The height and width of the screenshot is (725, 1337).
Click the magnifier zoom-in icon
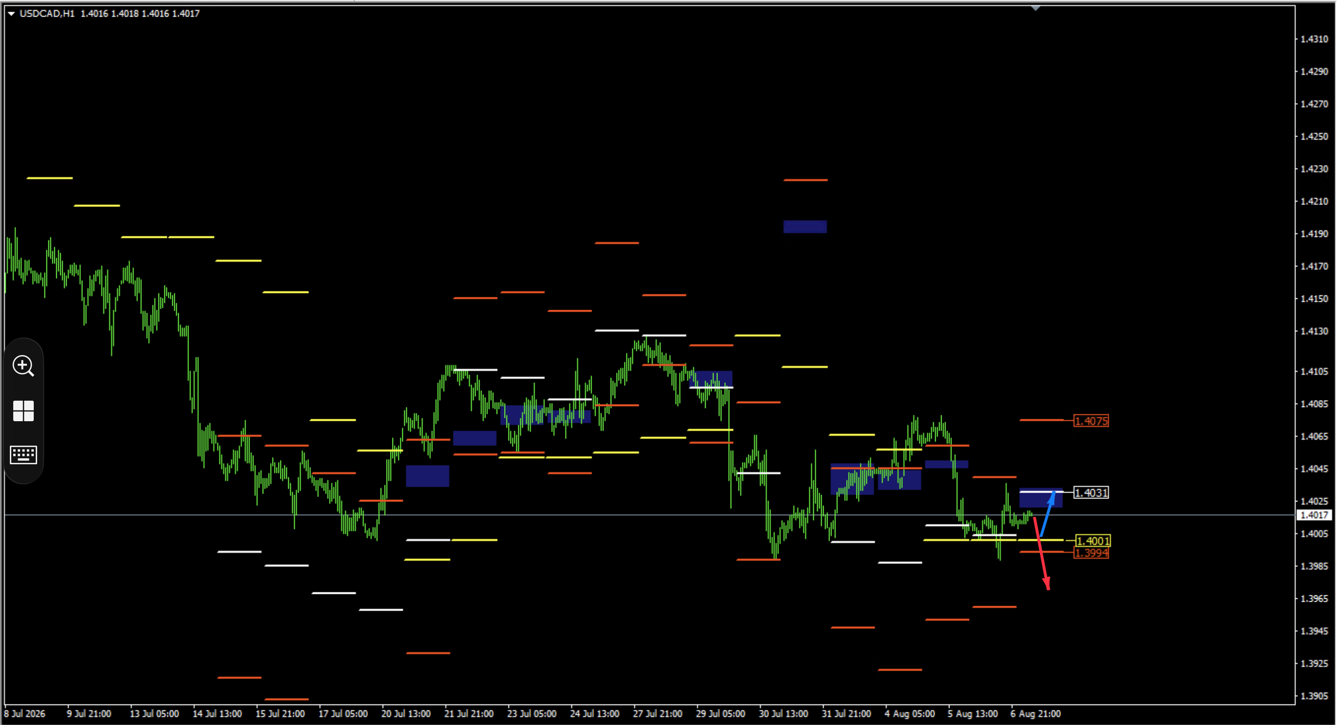click(23, 366)
